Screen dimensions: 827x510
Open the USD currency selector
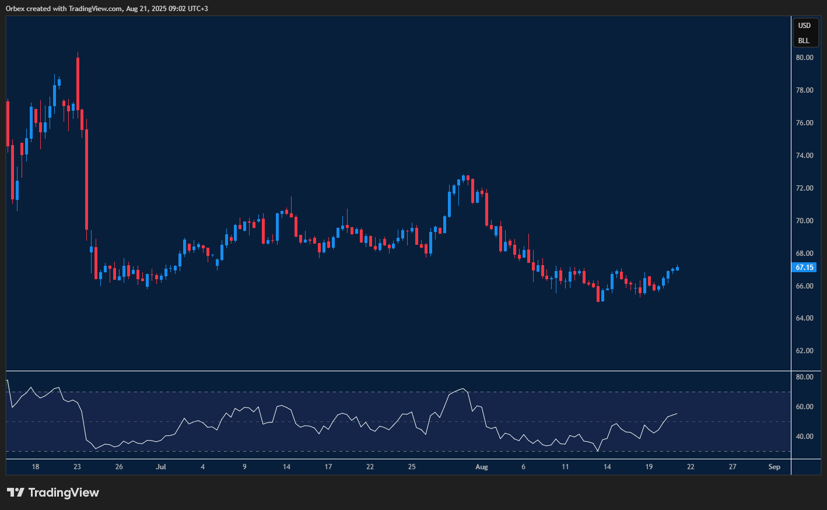804,26
